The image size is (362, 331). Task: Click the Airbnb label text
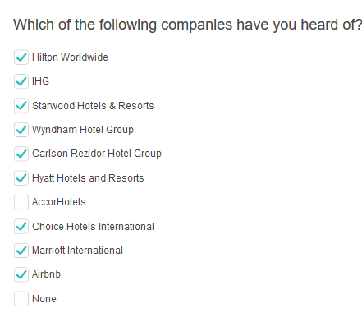pyautogui.click(x=46, y=274)
